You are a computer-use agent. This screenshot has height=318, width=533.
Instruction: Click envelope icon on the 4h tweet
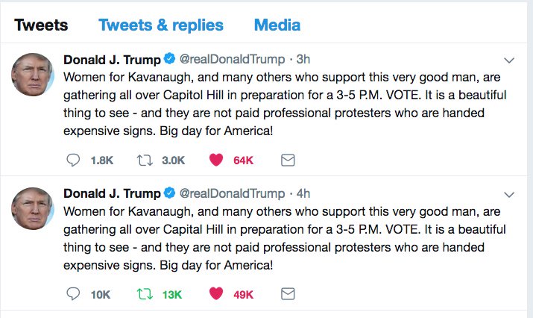coord(287,293)
